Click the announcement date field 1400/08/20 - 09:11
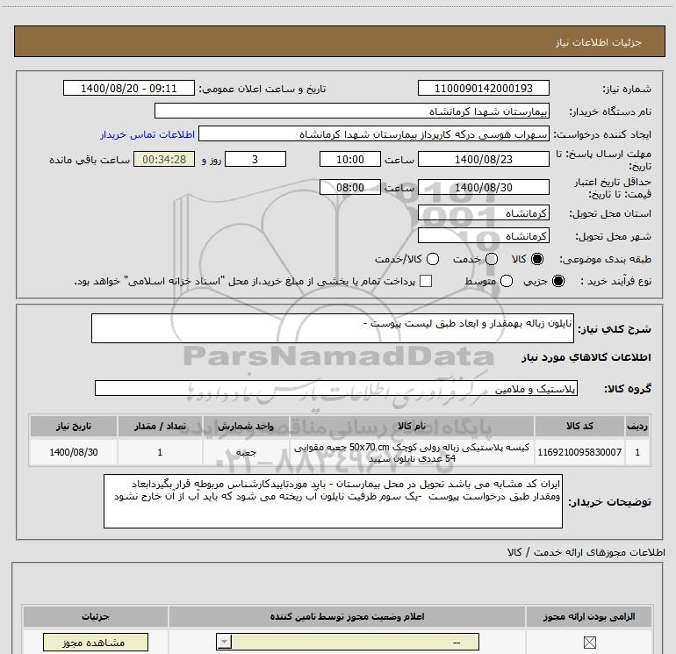Viewport: 676px width, 654px height. click(129, 88)
